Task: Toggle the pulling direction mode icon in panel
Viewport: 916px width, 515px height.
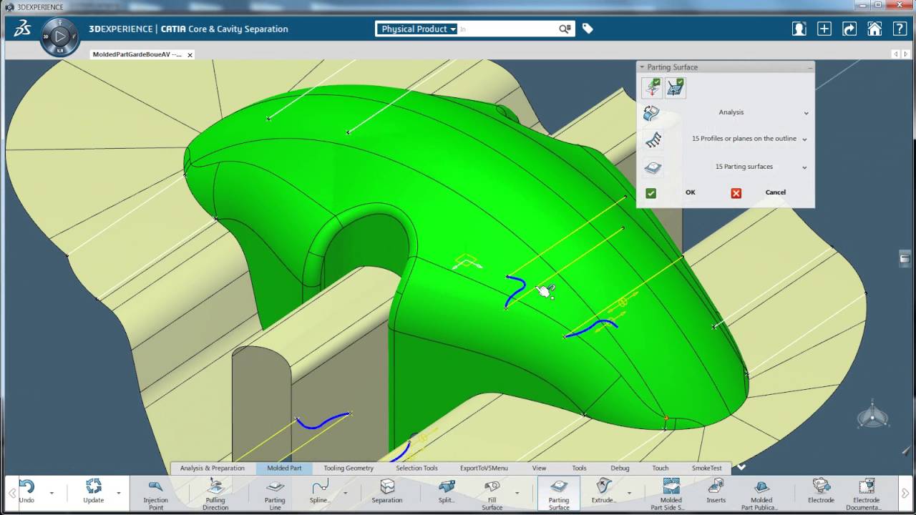Action: 652,87
